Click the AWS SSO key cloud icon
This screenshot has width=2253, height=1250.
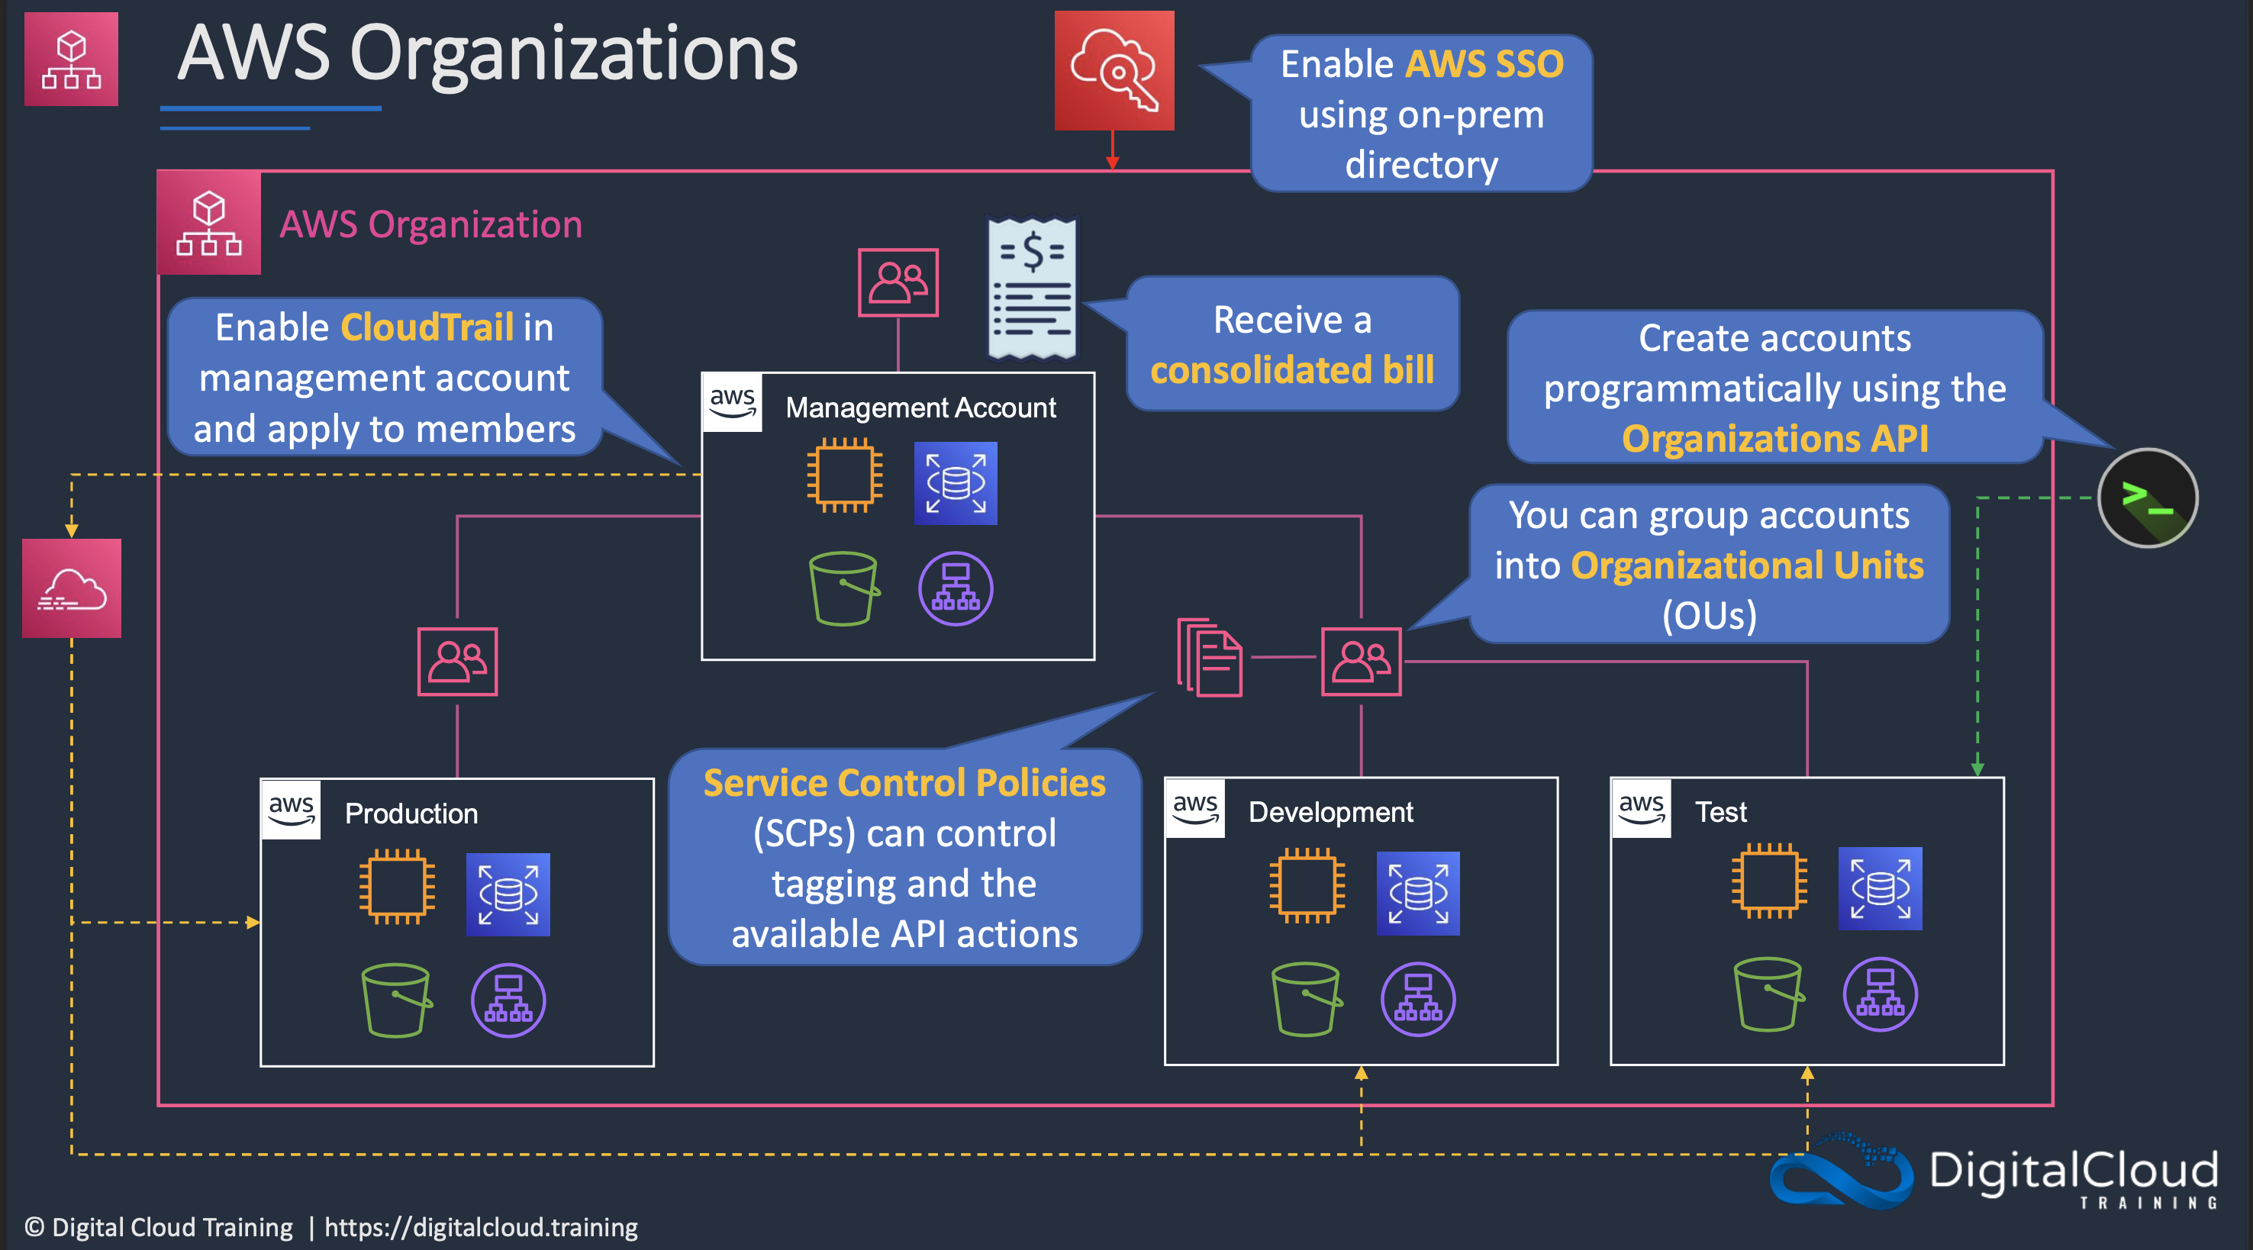pos(1114,71)
